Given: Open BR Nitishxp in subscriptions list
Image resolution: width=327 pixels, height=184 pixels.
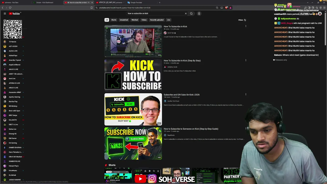Looking at the screenshot, I should [13, 106].
